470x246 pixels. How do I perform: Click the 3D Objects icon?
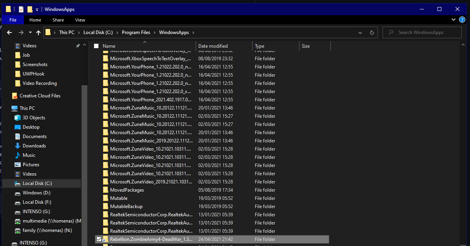click(x=18, y=117)
